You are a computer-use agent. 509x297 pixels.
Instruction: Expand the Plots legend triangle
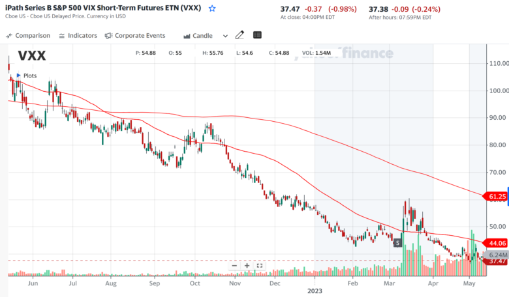18,76
